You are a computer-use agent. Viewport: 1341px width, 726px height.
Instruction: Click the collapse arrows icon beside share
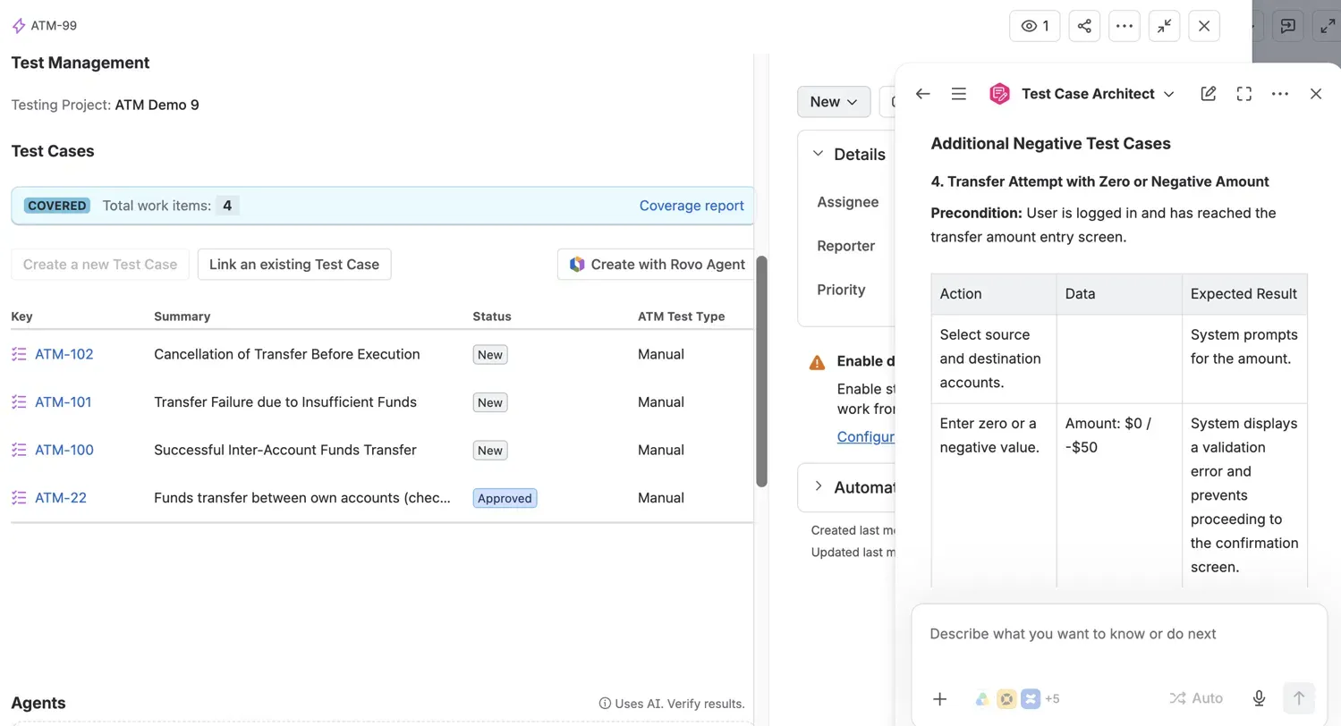[x=1164, y=26]
